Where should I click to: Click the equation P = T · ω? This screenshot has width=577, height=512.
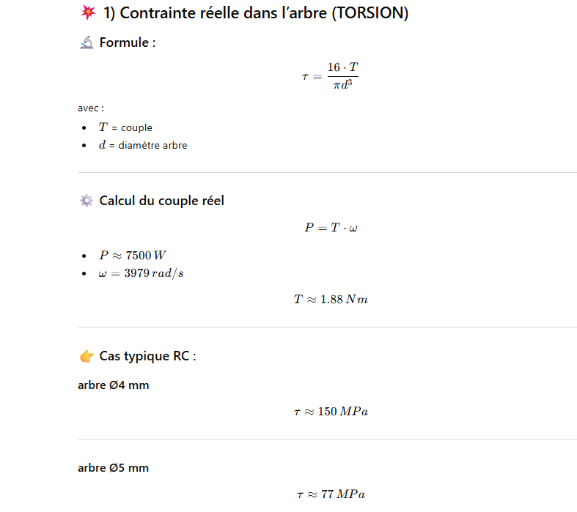(x=331, y=228)
